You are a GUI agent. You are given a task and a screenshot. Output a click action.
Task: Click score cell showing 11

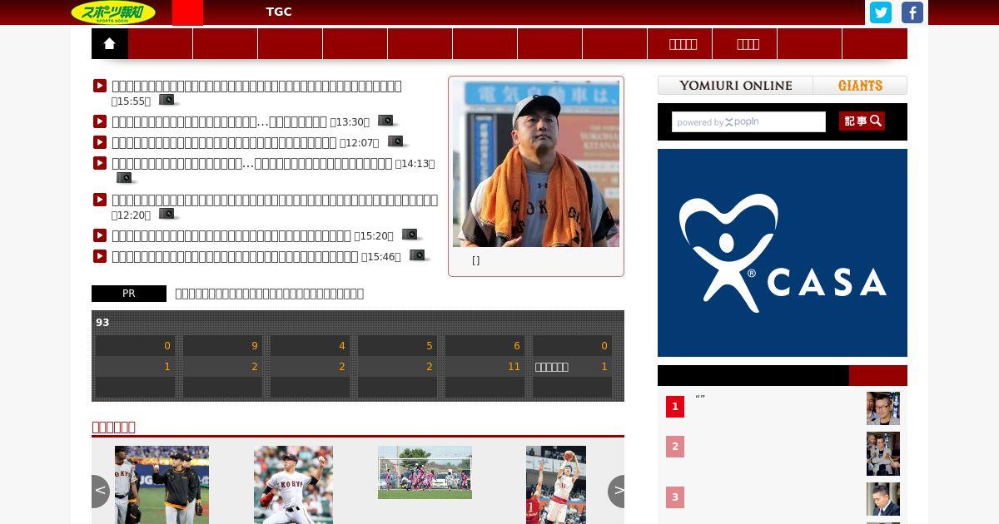[485, 367]
